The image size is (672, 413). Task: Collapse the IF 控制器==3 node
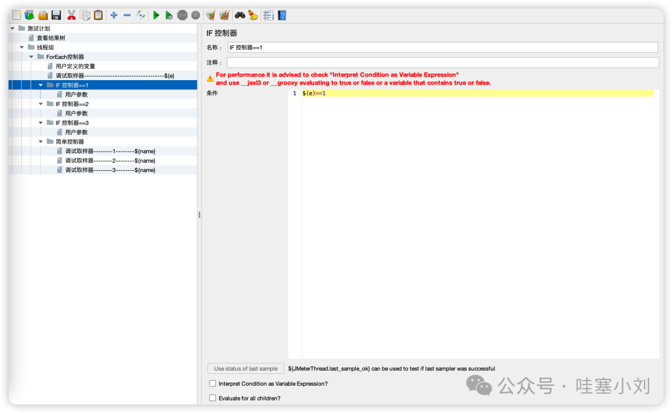point(40,122)
